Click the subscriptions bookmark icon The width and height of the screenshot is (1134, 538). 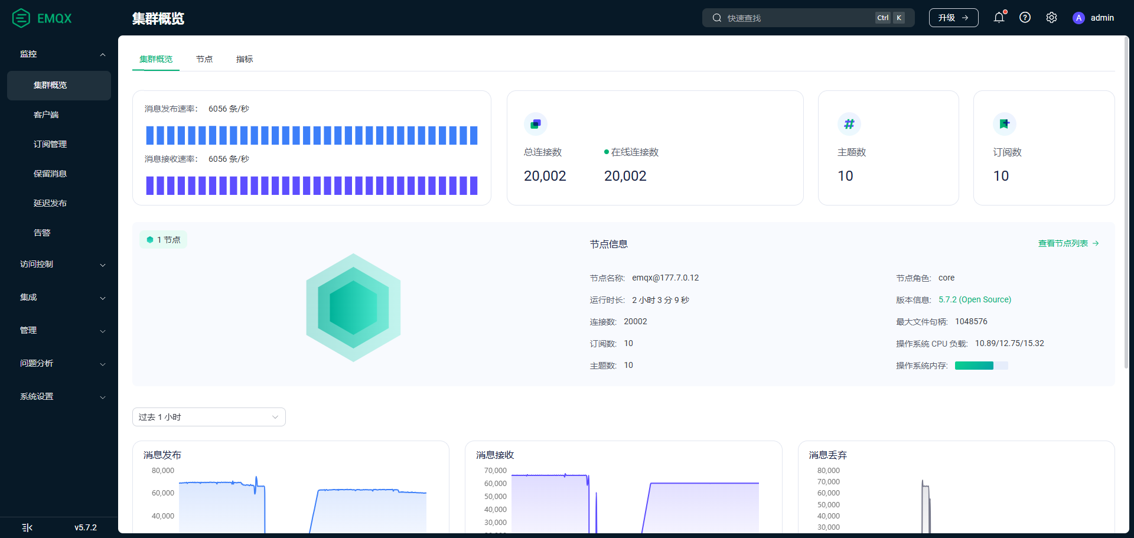tap(1005, 124)
